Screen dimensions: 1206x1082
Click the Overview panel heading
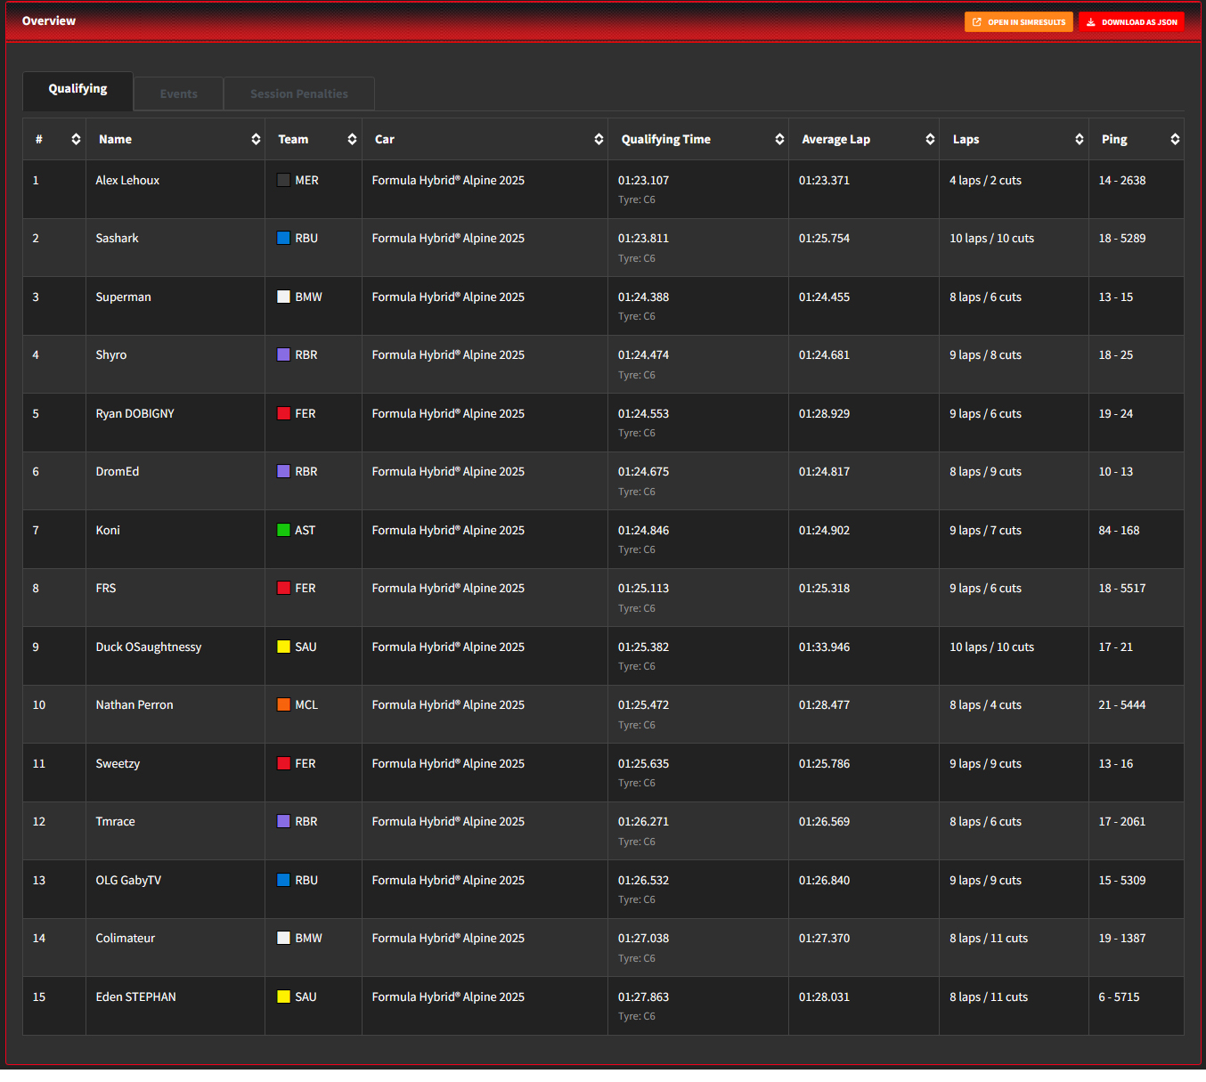point(49,21)
